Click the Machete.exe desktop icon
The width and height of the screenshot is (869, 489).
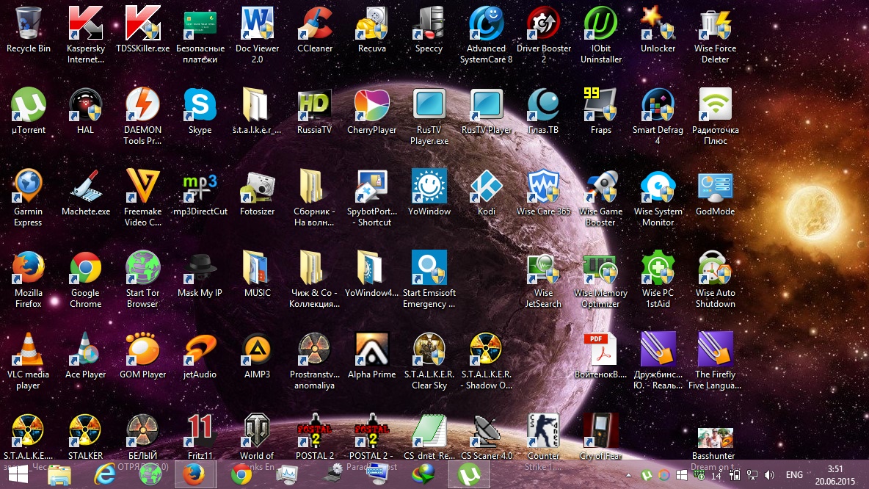coord(85,186)
